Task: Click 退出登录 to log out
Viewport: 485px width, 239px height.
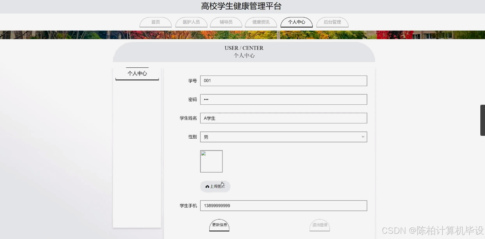Action: pyautogui.click(x=320, y=225)
